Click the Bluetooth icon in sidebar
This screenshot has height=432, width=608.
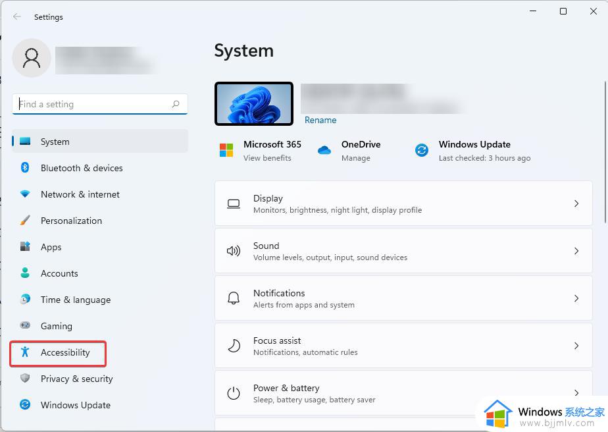tap(25, 167)
